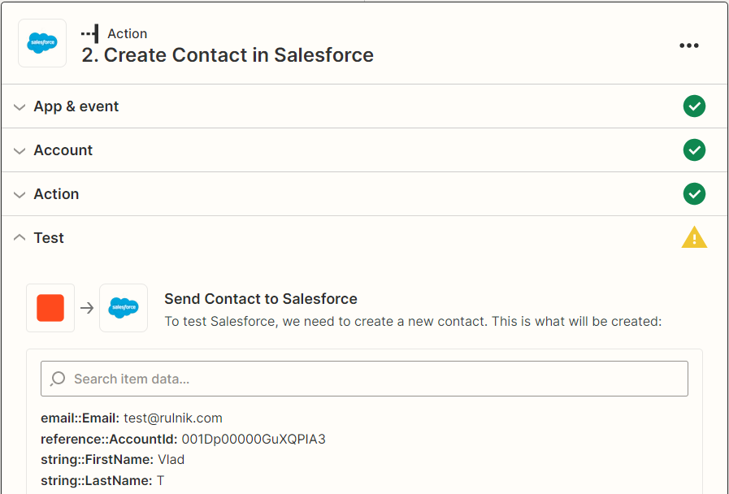Click the search magnifier icon

pos(58,379)
